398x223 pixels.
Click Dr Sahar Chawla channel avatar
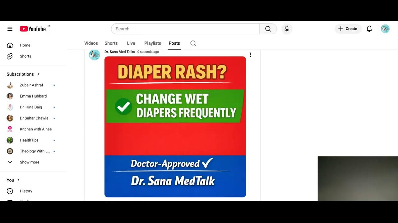[x=10, y=118]
